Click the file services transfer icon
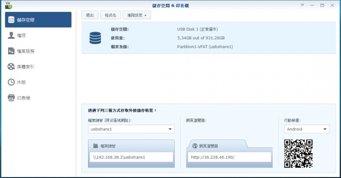The width and height of the screenshot is (341, 178). tap(11, 51)
